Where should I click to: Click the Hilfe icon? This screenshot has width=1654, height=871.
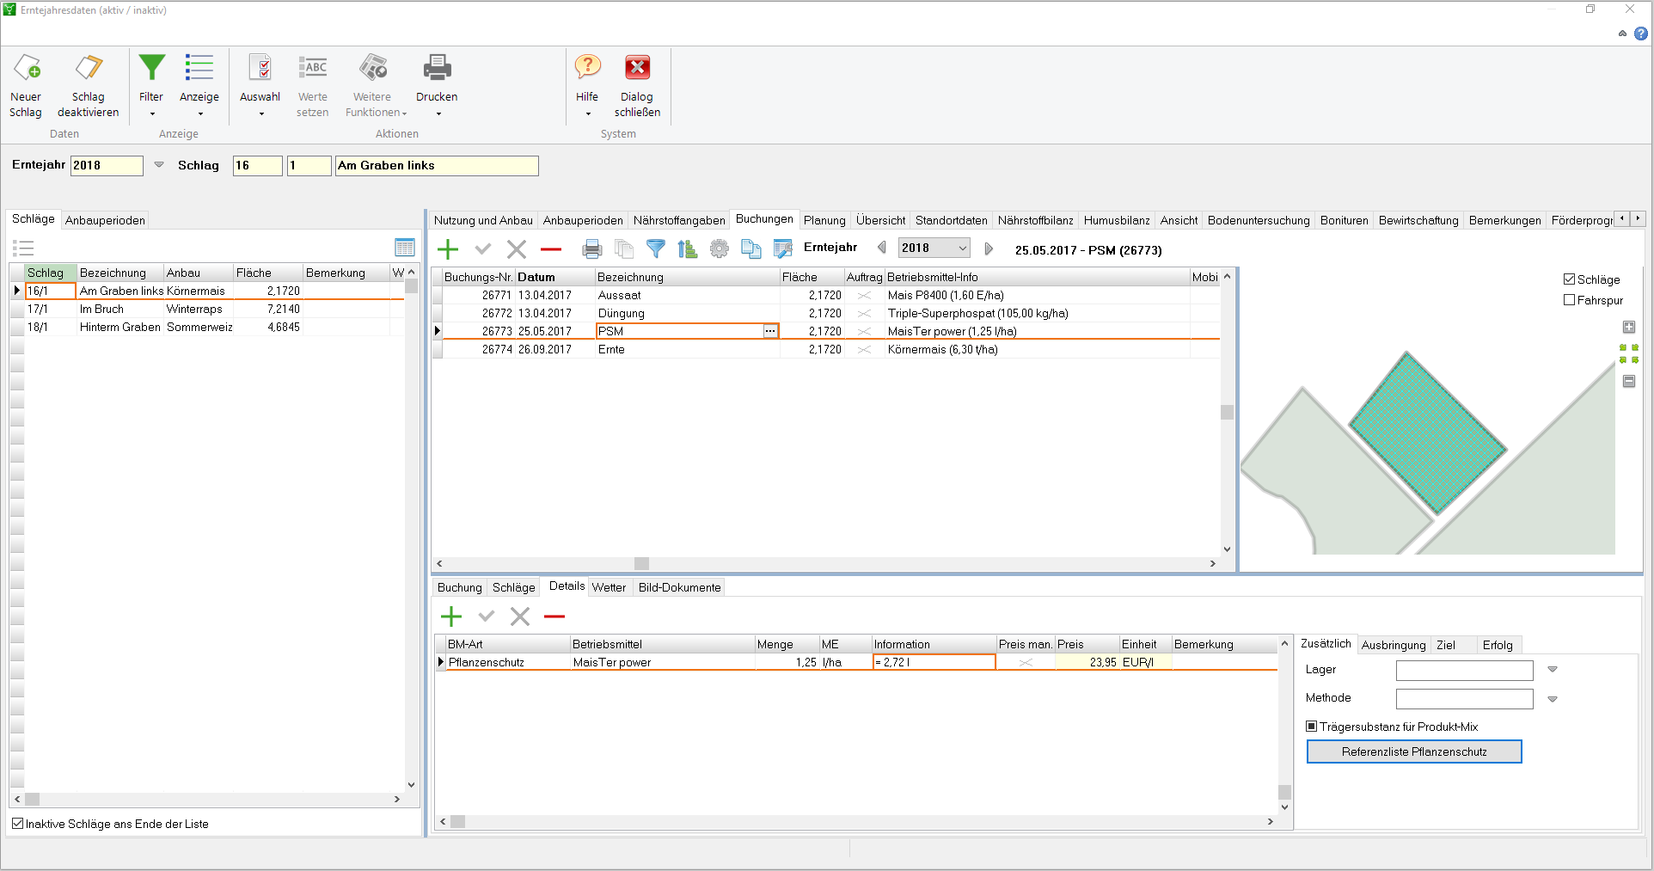tap(588, 67)
